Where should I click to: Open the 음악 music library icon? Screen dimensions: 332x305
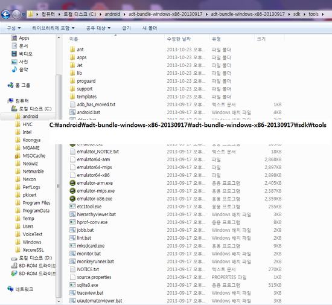tap(14, 69)
